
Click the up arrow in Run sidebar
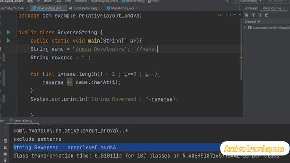click(x=5, y=128)
